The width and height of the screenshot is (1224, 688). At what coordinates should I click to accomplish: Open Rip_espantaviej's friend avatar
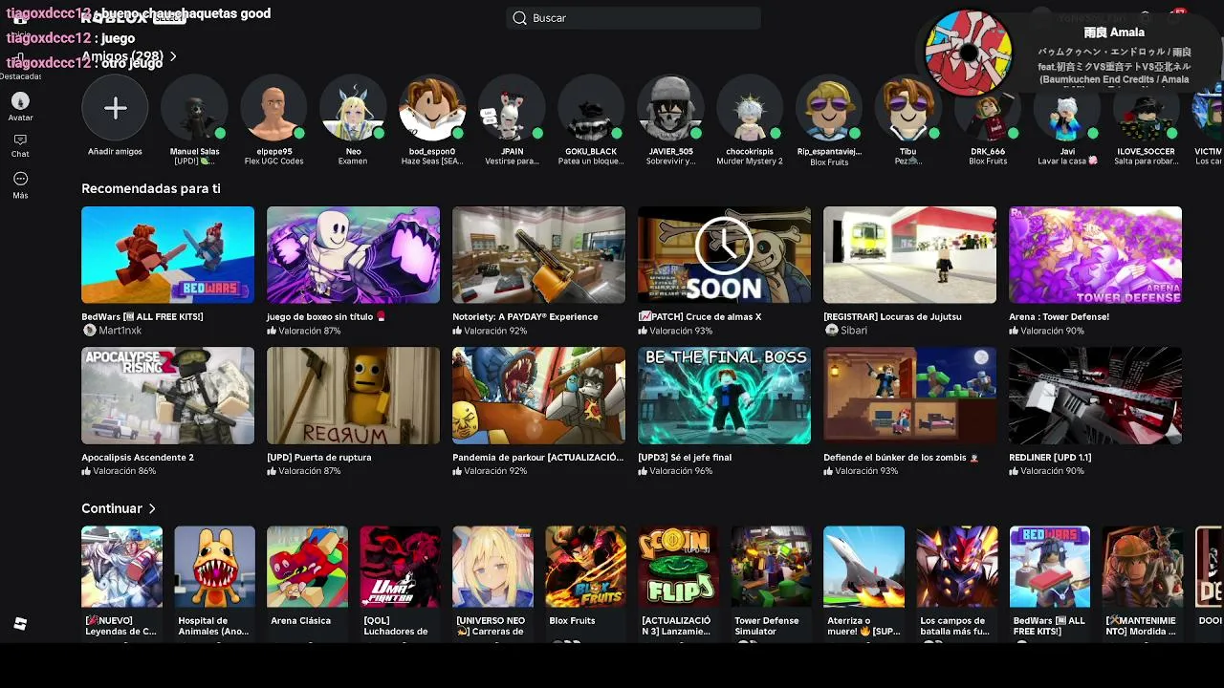tap(829, 108)
